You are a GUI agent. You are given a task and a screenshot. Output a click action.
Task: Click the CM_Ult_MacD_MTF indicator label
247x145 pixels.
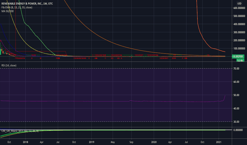click(x=20, y=131)
